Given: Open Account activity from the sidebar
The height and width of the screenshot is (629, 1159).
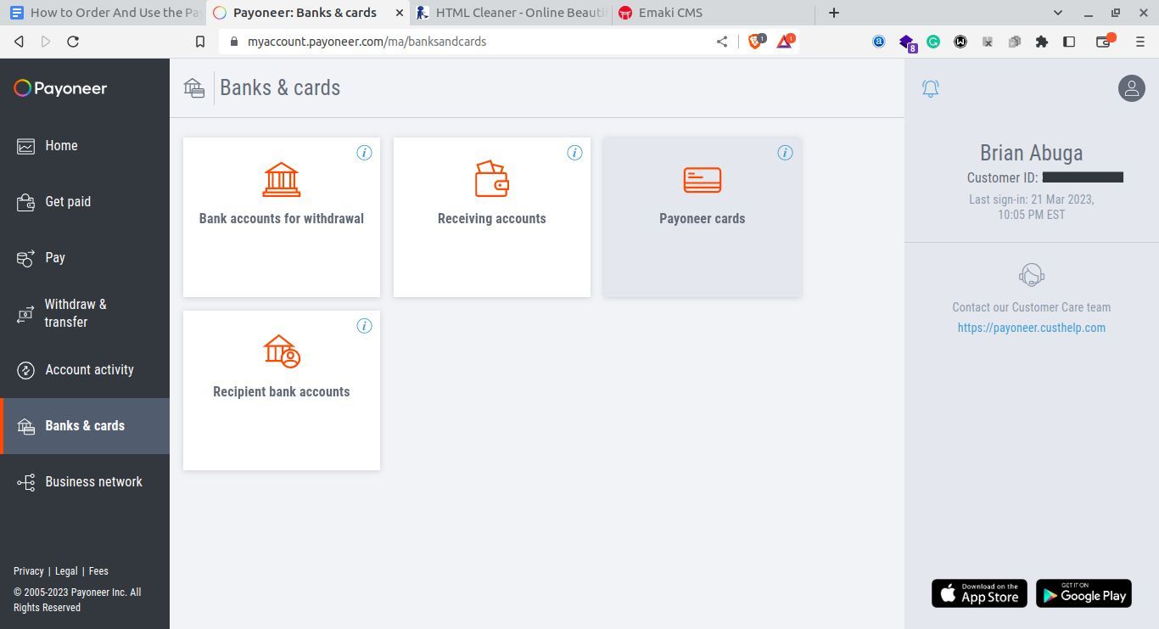Looking at the screenshot, I should (x=89, y=369).
